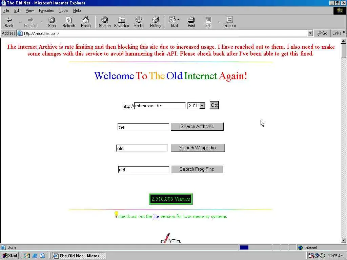Click the archive search field containing 'the'
This screenshot has width=347, height=260.
(x=143, y=127)
